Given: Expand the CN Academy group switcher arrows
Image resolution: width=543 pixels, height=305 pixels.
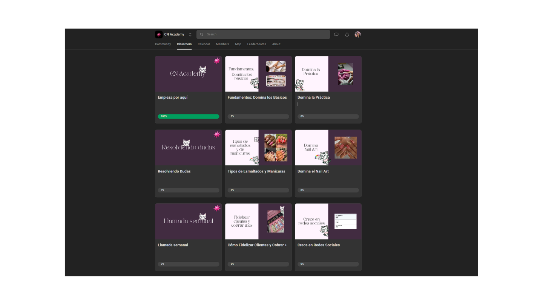Looking at the screenshot, I should (x=190, y=34).
